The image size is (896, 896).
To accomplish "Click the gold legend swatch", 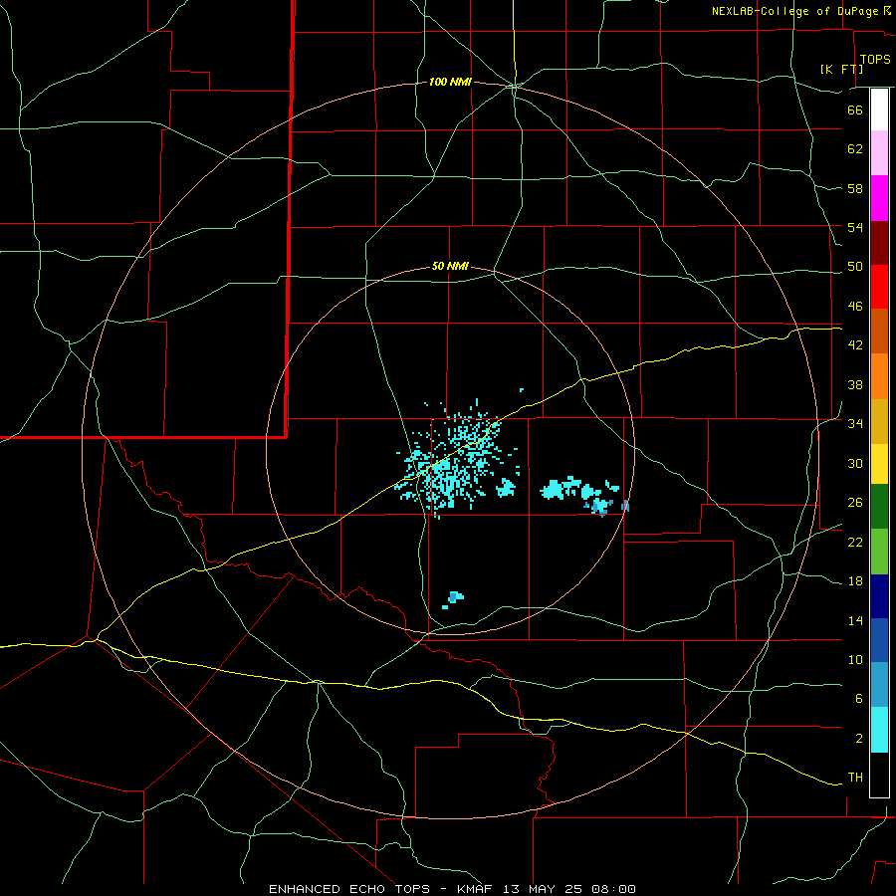I will point(879,422).
